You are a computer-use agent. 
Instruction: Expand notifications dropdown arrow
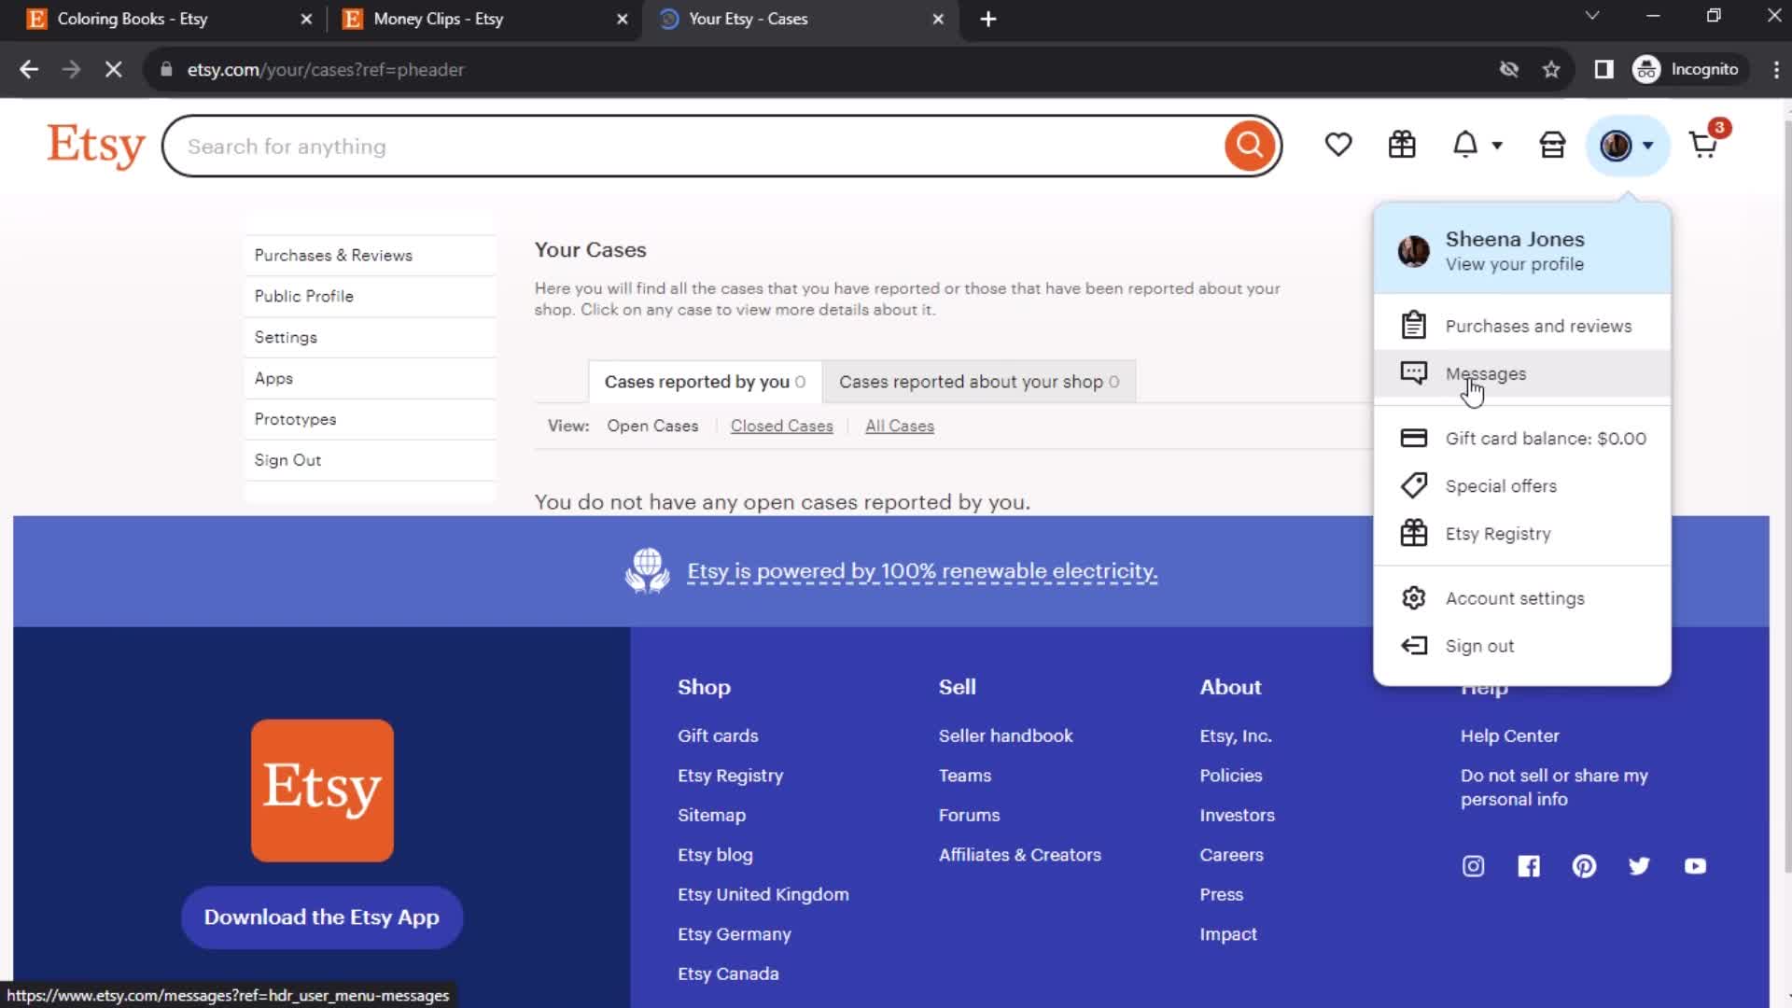pyautogui.click(x=1497, y=146)
